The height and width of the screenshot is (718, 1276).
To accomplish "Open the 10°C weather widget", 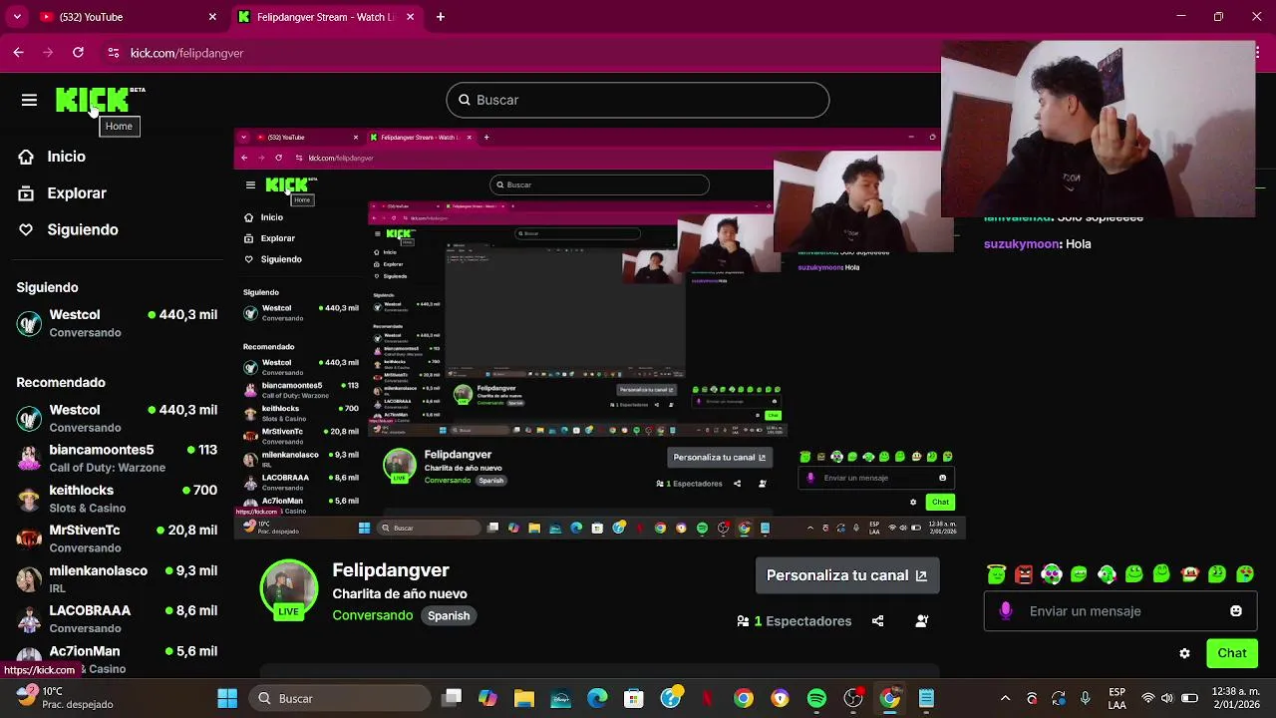I will [65, 698].
